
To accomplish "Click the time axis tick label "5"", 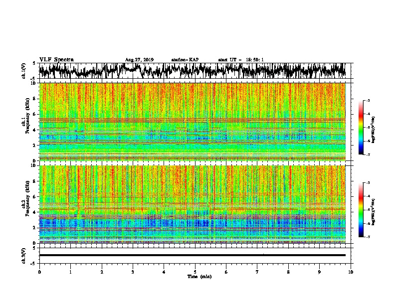I will click(x=195, y=272).
